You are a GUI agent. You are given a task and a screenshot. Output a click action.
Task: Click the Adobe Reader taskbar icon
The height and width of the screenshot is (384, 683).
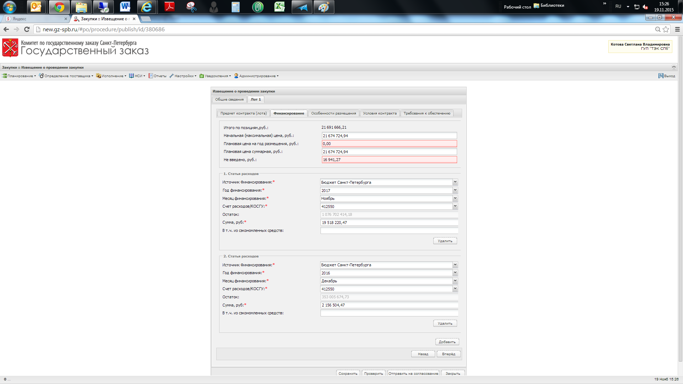(169, 7)
